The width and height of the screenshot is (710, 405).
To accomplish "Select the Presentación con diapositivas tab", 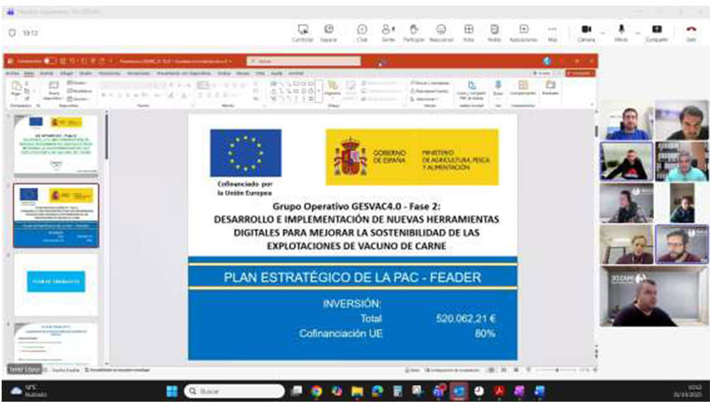I will 184,73.
